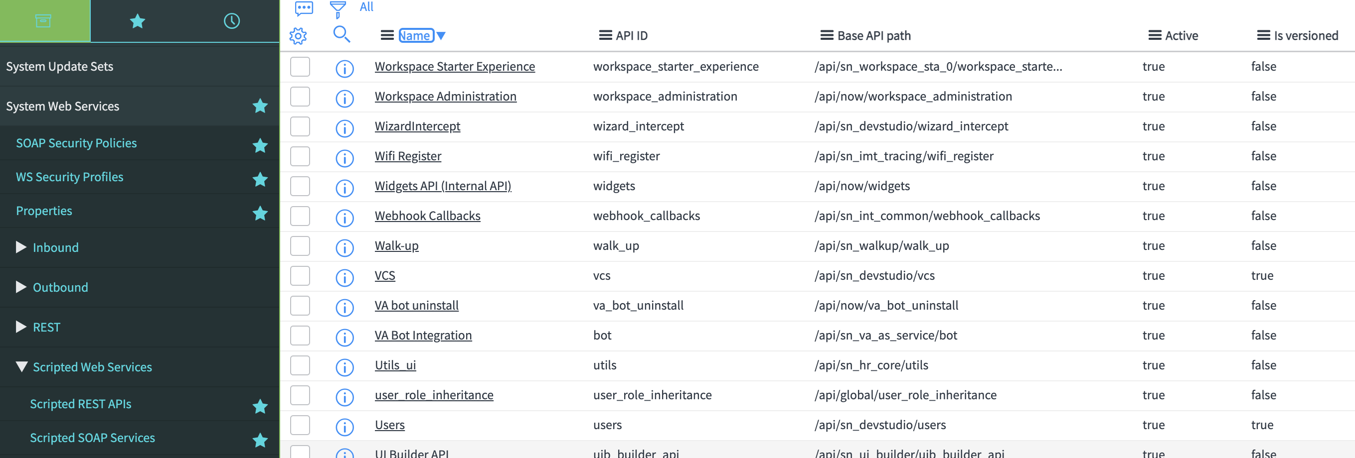
Task: Check the Walk-up row checkbox
Action: (x=300, y=246)
